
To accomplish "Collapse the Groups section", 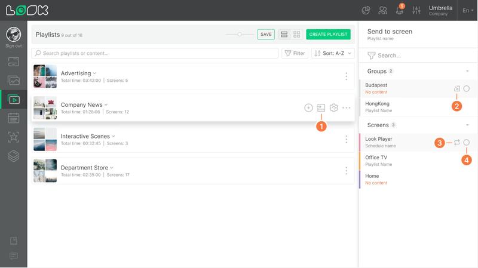I will [467, 71].
